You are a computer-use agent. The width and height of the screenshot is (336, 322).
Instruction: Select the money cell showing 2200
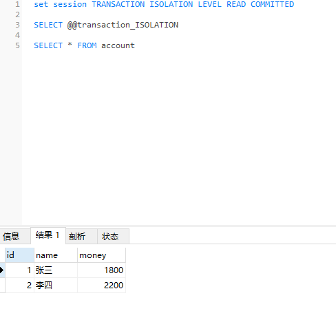point(101,286)
